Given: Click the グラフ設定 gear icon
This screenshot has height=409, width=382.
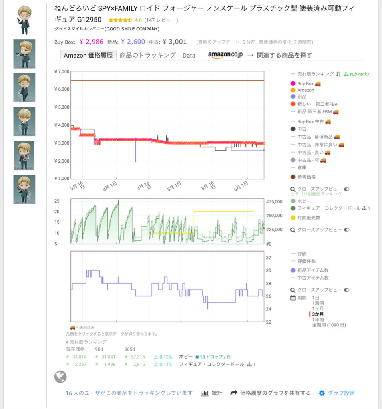Looking at the screenshot, I should click(x=322, y=393).
